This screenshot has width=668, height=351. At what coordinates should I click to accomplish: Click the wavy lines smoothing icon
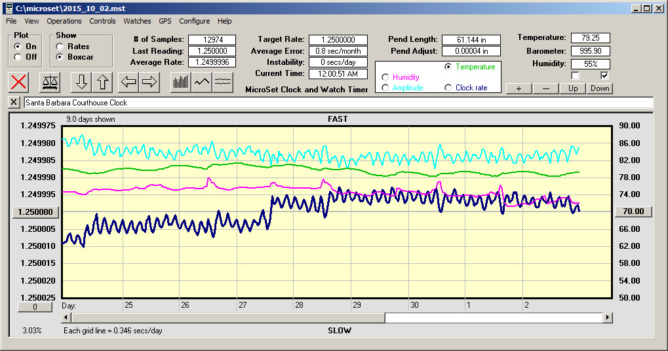(222, 82)
